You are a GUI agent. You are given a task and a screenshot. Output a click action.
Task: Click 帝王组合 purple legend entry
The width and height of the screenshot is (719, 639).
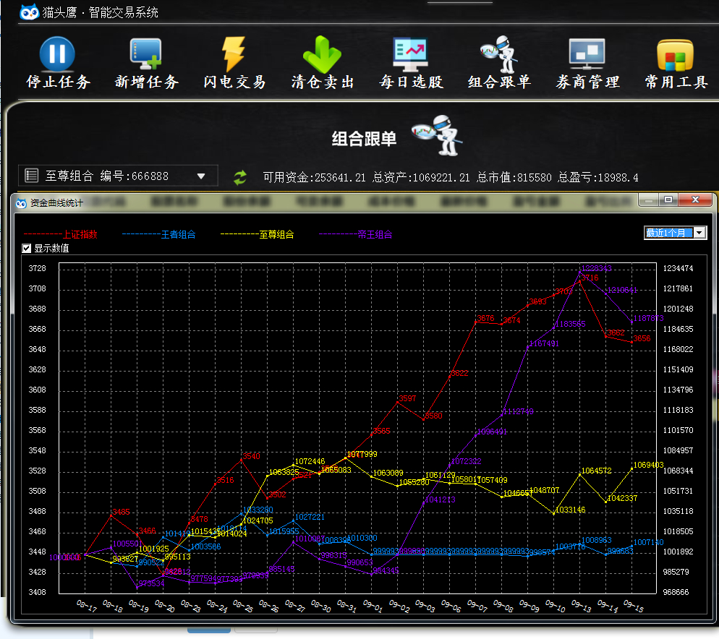(356, 235)
